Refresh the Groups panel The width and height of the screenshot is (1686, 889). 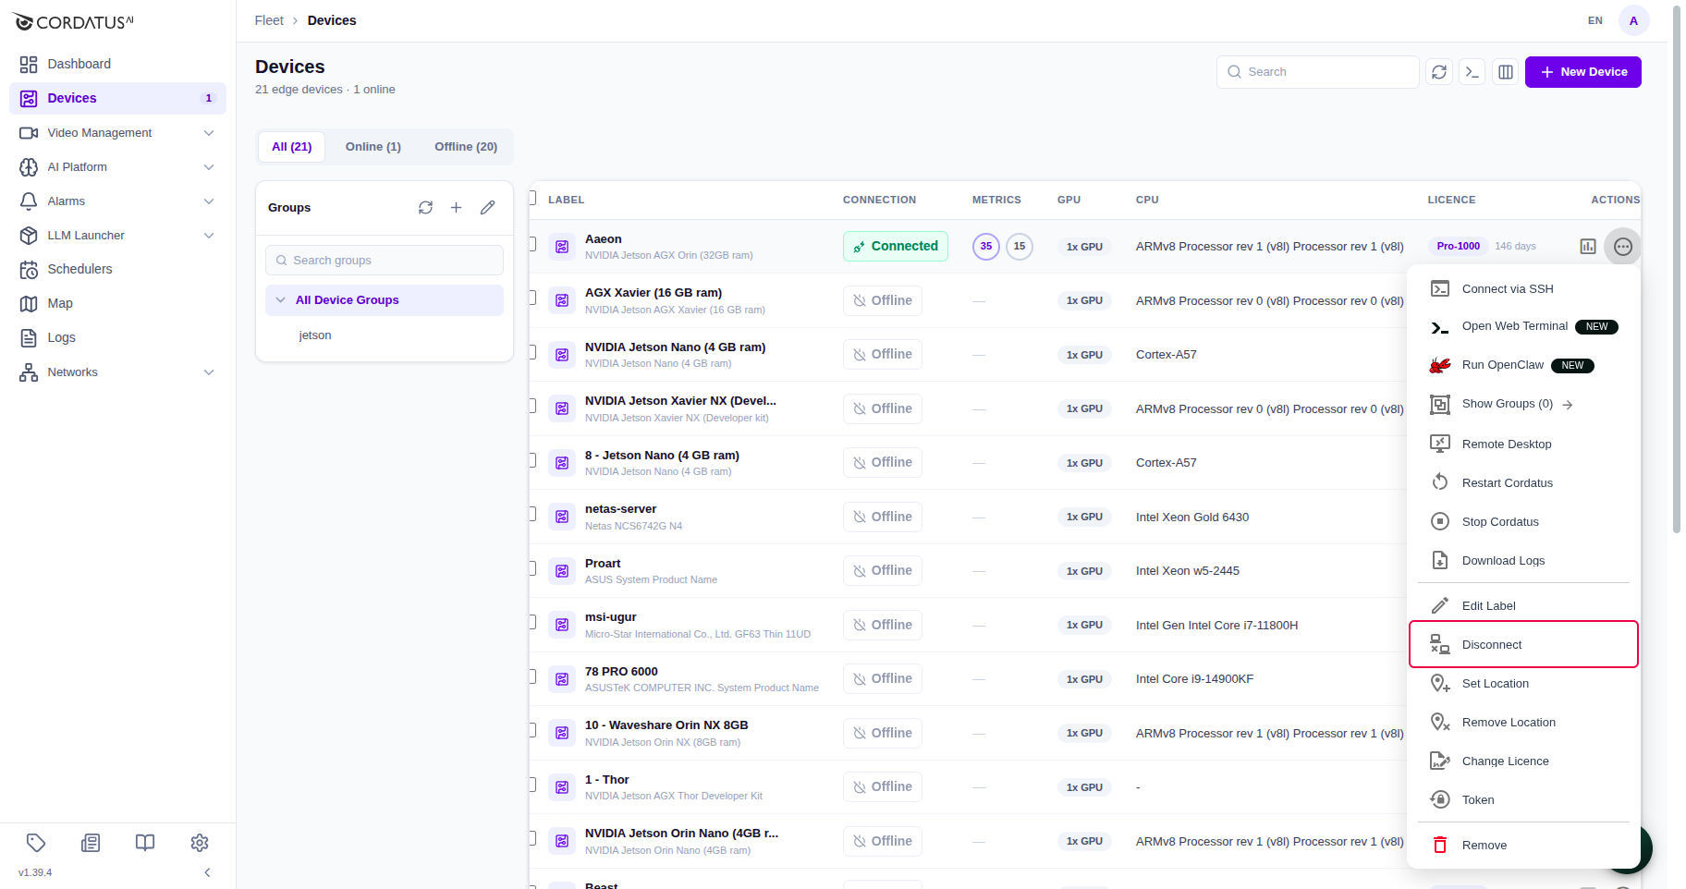(425, 208)
